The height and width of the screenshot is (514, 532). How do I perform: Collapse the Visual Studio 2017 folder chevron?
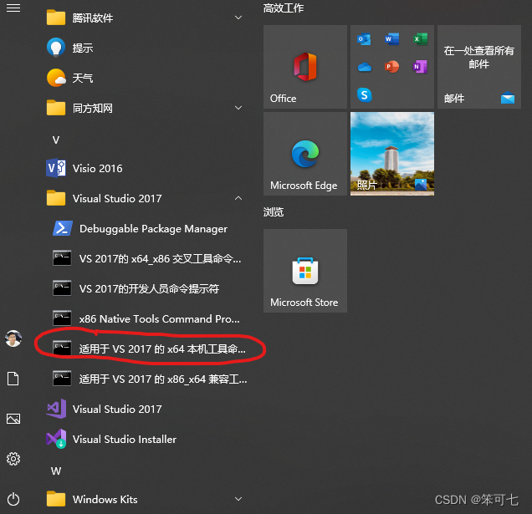point(238,198)
